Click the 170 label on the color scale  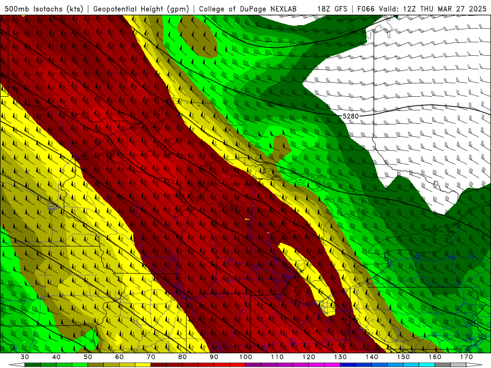466,357
